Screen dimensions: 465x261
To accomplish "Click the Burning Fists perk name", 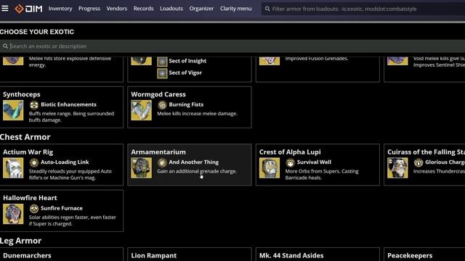I will point(186,104).
